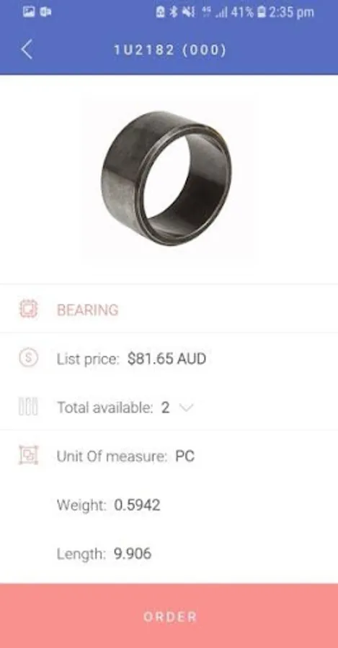
Task: Expand the Total available chevron
Action: click(x=186, y=408)
